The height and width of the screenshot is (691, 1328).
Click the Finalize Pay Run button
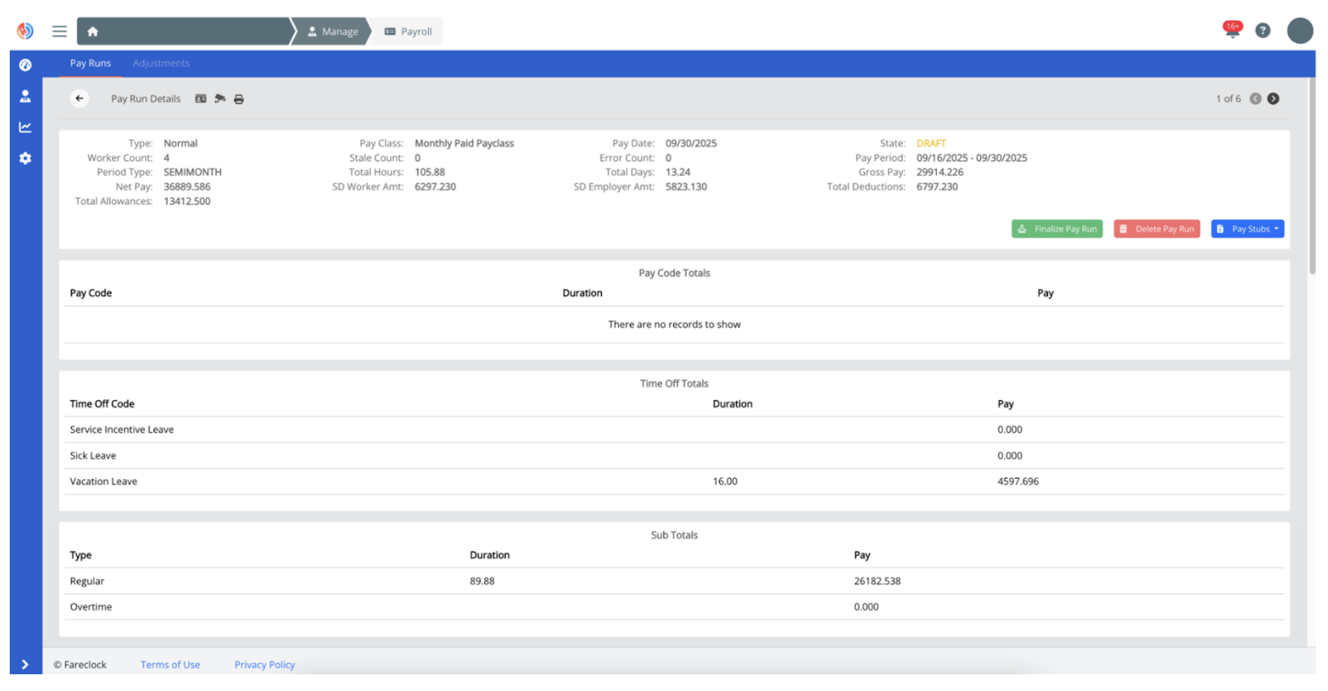tap(1056, 228)
